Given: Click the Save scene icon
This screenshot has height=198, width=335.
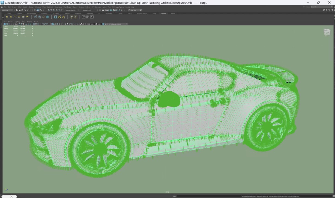Looking at the screenshot, I should 22,10.
